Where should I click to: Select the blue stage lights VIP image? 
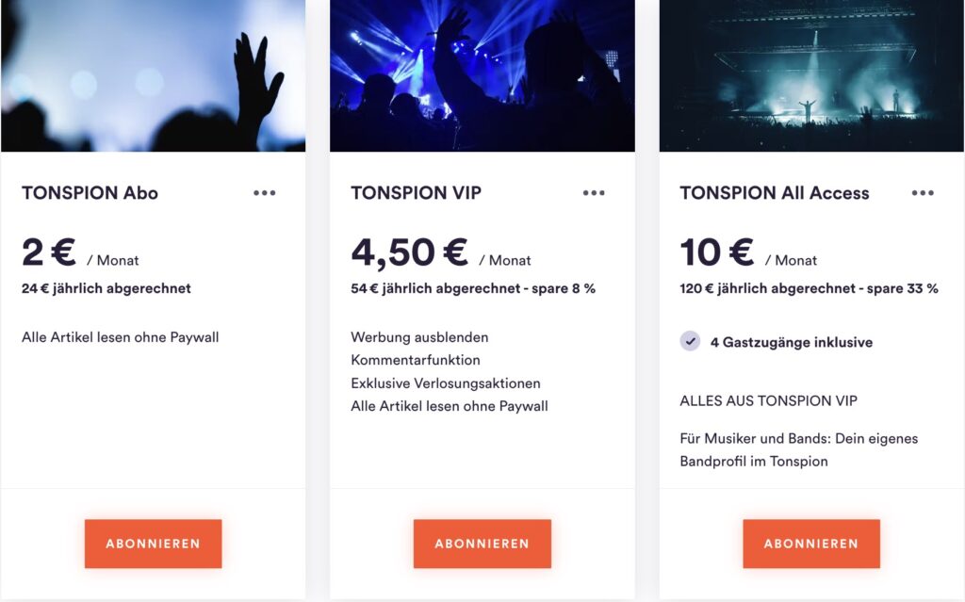482,75
